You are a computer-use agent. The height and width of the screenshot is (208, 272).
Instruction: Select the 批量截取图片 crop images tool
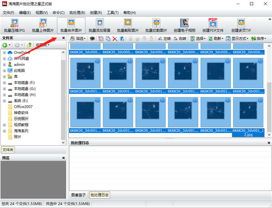point(128,25)
